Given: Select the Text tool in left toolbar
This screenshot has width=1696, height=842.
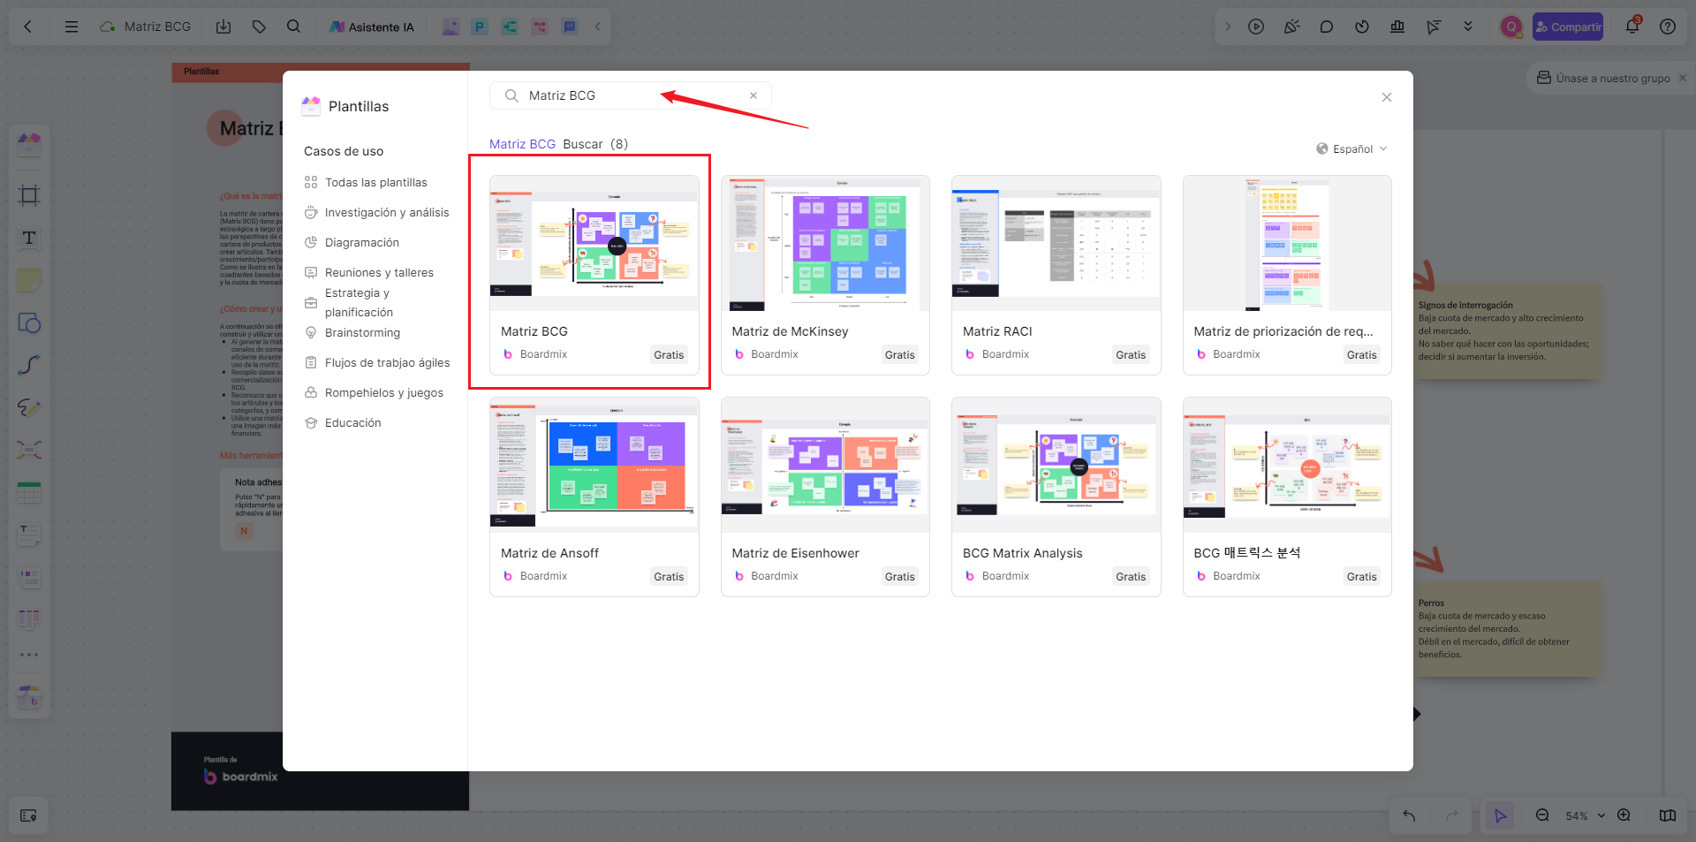Looking at the screenshot, I should coord(29,238).
